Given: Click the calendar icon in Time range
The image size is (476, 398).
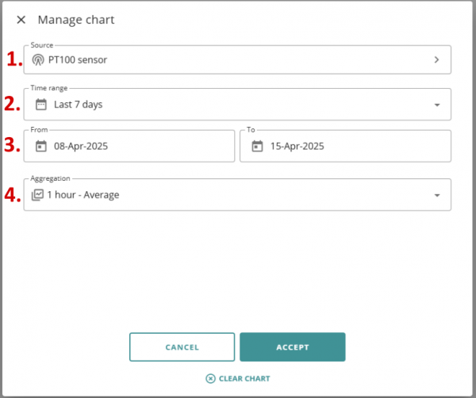Looking at the screenshot, I should 41,104.
